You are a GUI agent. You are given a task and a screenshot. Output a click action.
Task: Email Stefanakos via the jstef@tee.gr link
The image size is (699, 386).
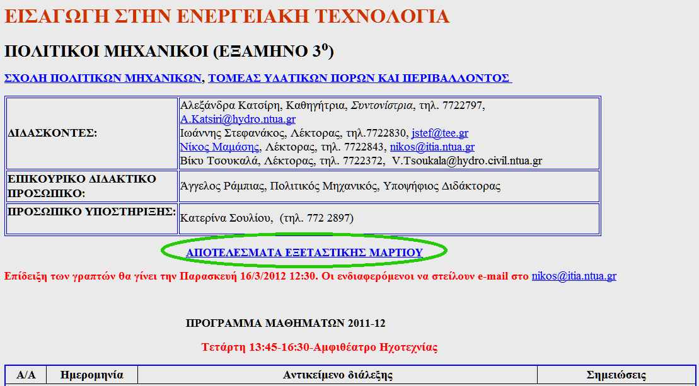439,133
